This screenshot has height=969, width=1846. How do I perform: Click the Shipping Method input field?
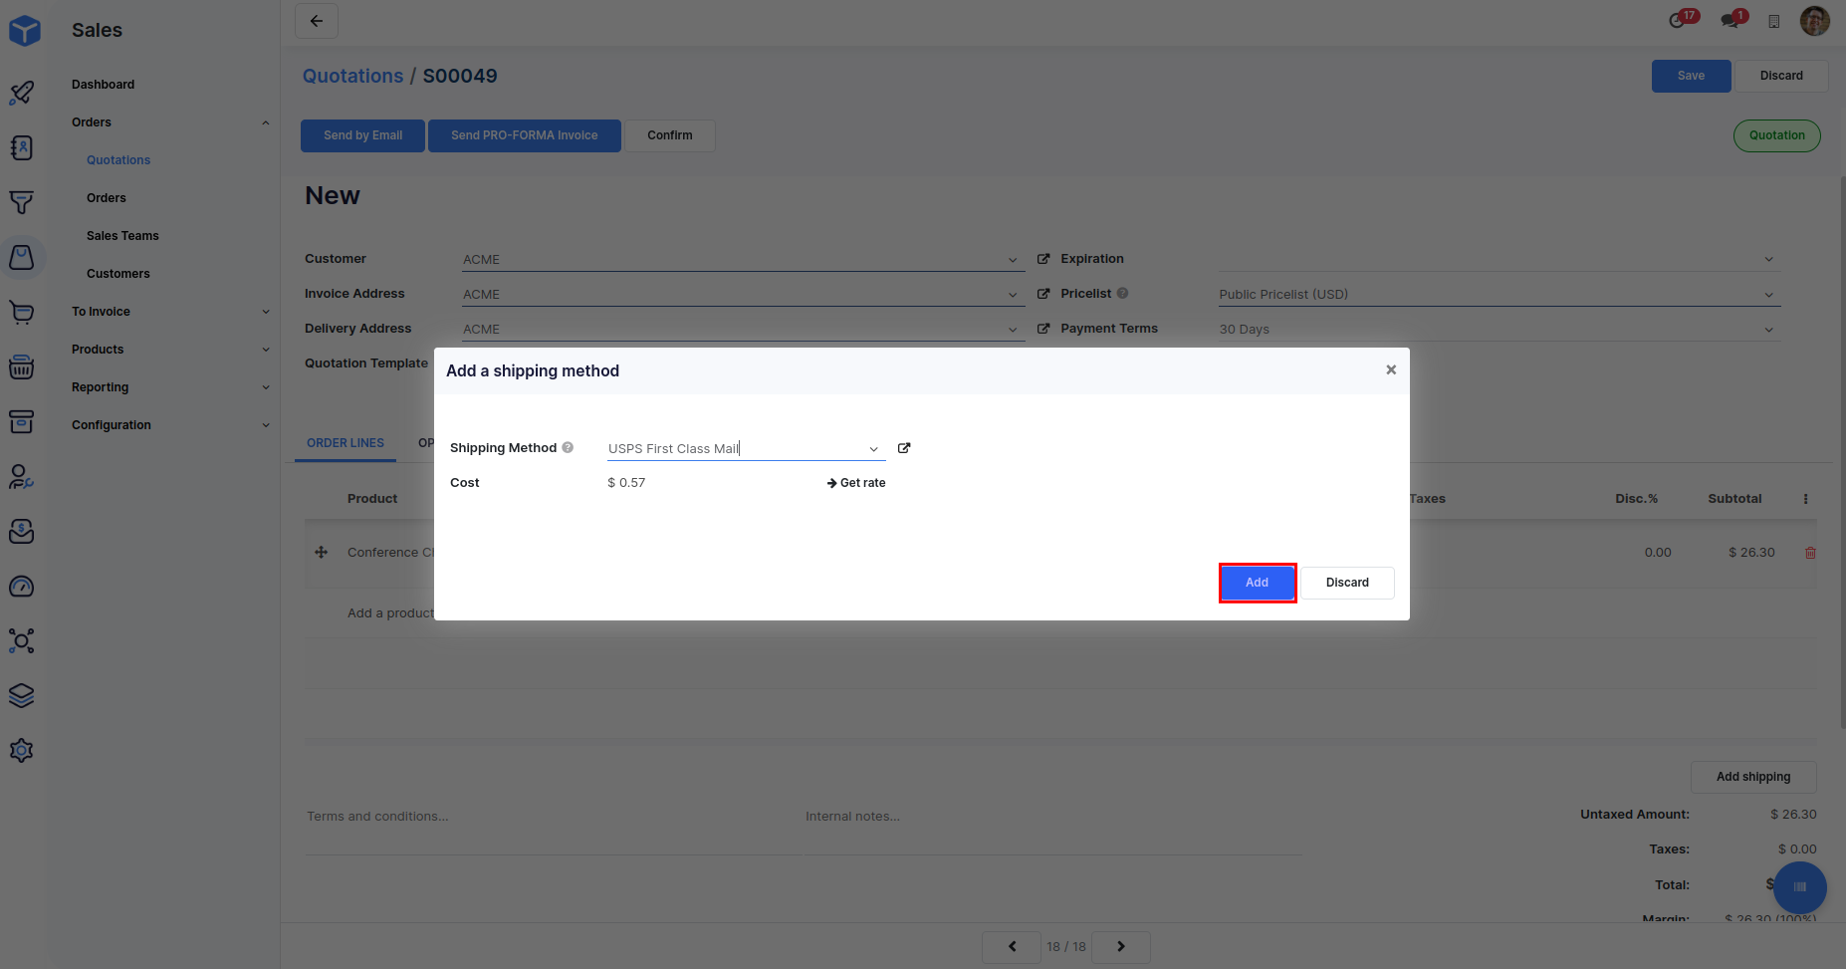pyautogui.click(x=732, y=449)
